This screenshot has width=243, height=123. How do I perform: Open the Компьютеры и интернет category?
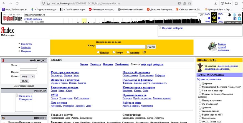[x=139, y=88]
